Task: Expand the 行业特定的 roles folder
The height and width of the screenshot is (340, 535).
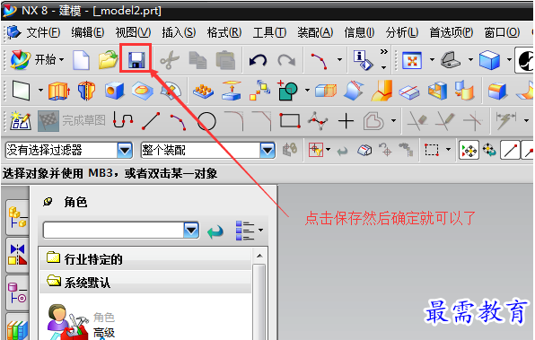Action: [x=145, y=259]
